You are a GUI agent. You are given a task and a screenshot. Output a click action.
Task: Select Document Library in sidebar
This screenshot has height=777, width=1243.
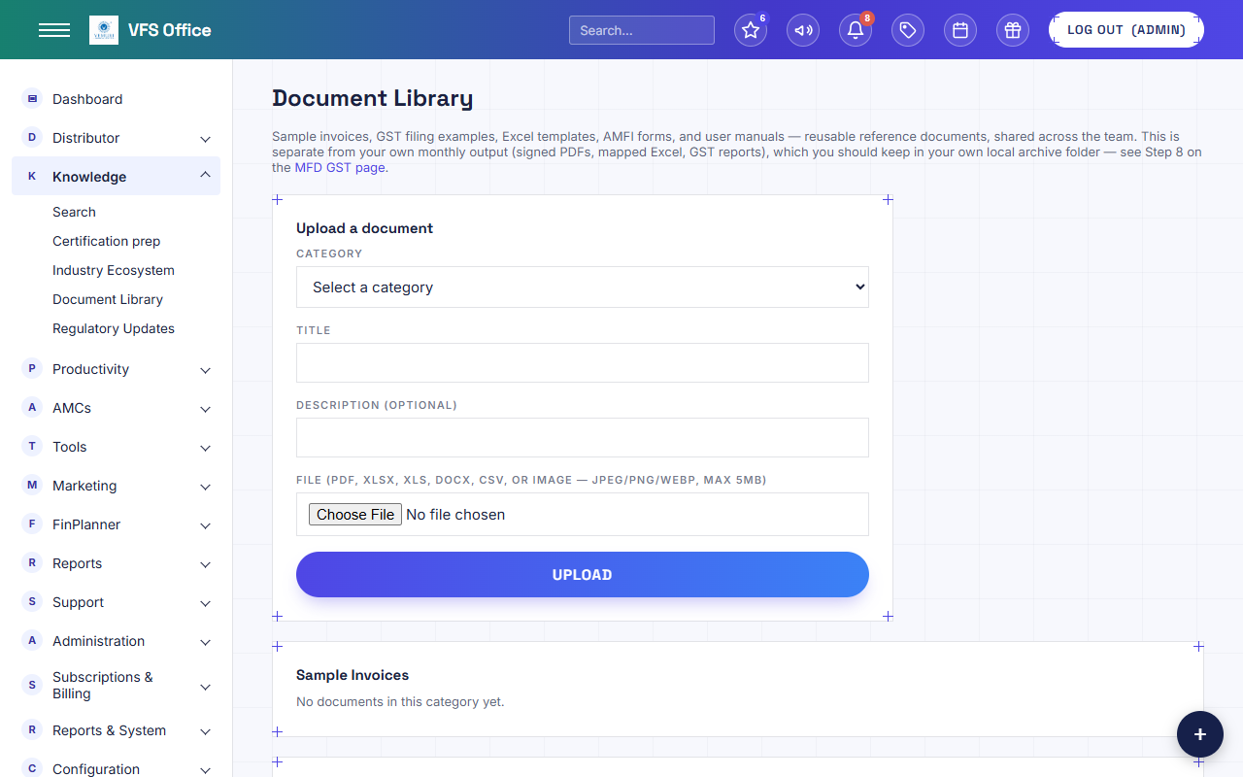[108, 299]
